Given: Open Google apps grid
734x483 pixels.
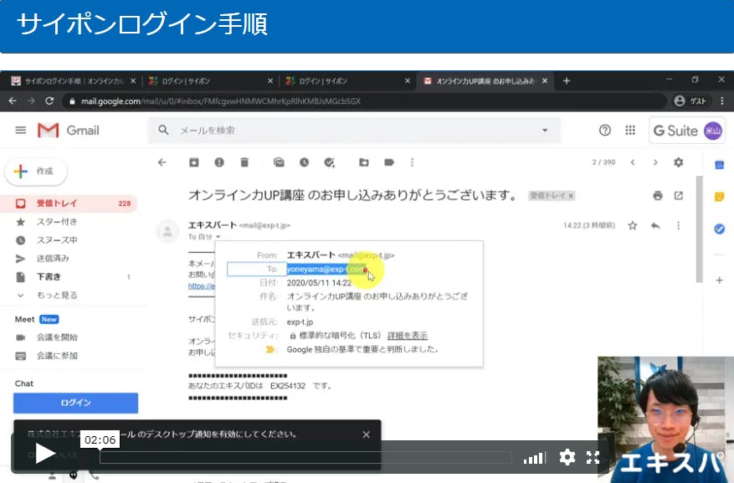Looking at the screenshot, I should (x=630, y=131).
